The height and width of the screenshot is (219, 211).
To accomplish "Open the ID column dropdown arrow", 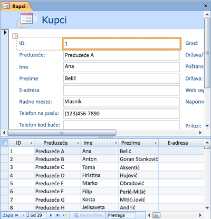I will pos(31,143).
